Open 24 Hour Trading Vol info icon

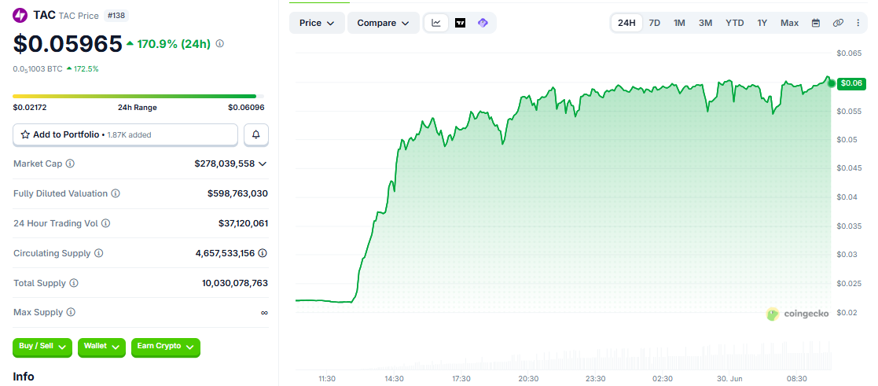pos(105,223)
